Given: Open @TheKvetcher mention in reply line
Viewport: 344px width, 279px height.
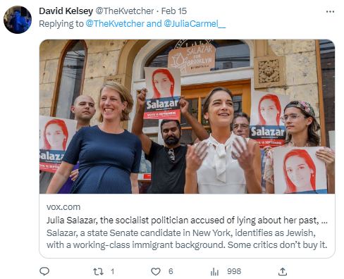Looking at the screenshot, I should (x=115, y=24).
